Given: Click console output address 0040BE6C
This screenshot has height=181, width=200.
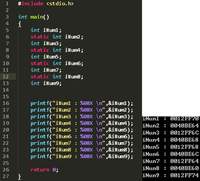Looking at the screenshot, I should tap(185, 154).
